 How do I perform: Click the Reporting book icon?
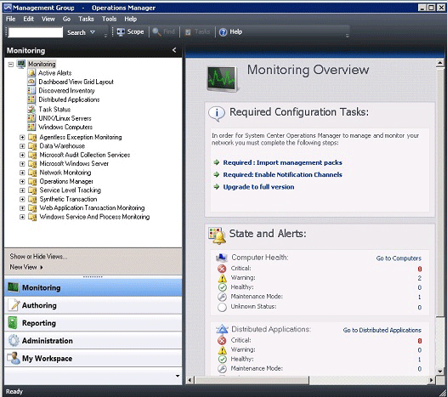click(13, 323)
